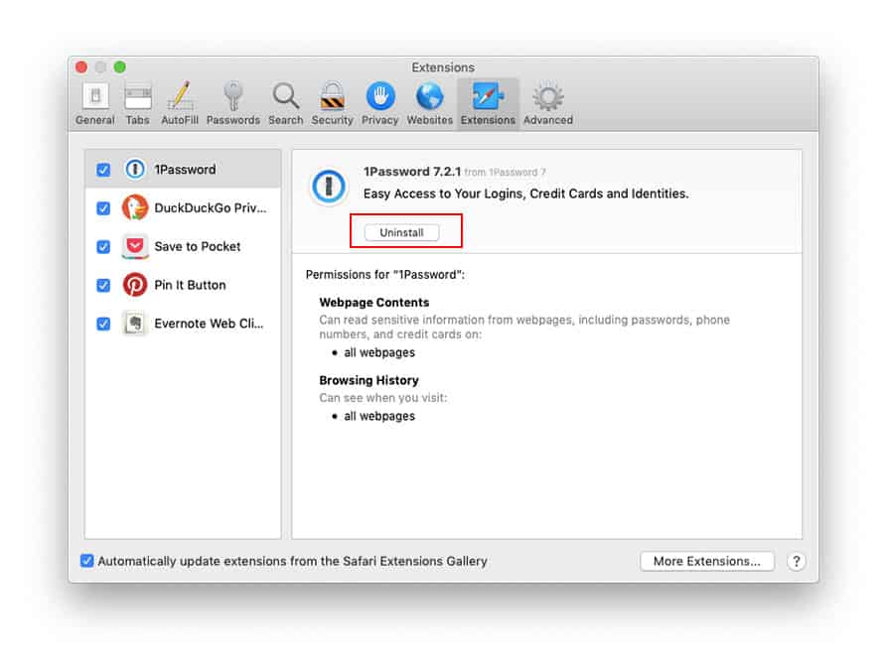886x654 pixels.
Task: Toggle the Evernote Web Clipper checkbox
Action: pyautogui.click(x=103, y=324)
